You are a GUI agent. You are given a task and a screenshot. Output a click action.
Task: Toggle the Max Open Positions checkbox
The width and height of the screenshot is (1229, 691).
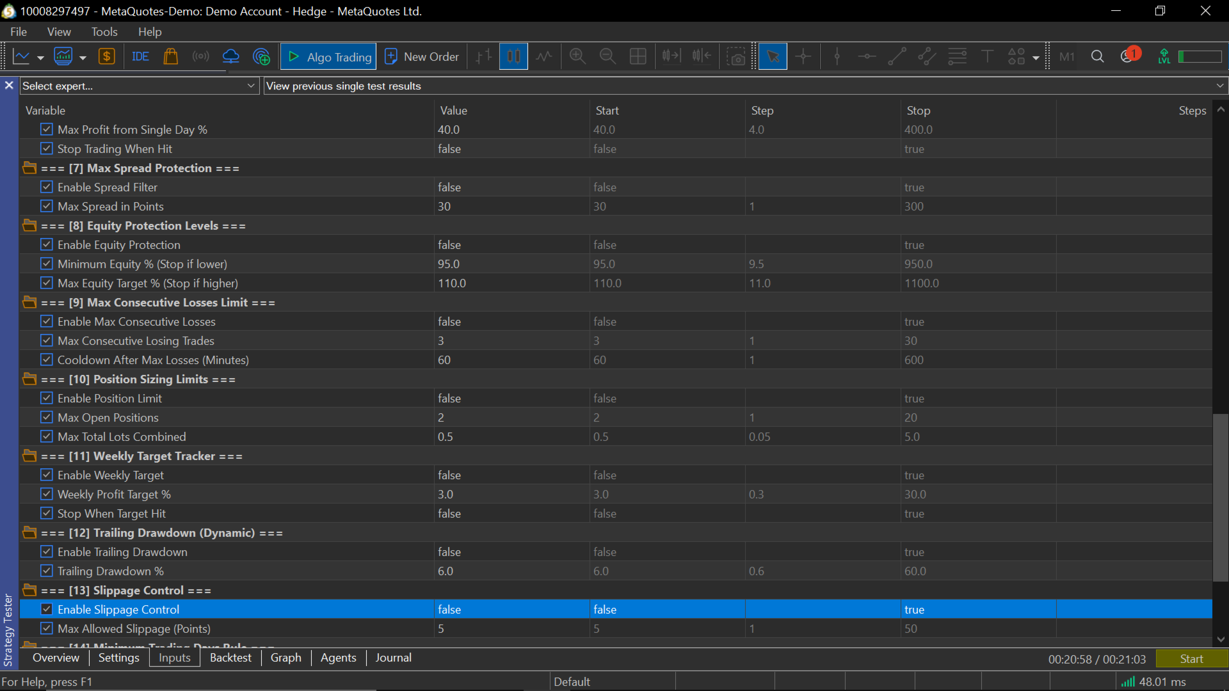(x=47, y=418)
